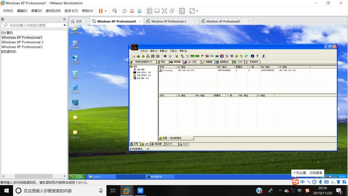
Task: Click the Exit icon in Cain toolbar
Action: 264,56
